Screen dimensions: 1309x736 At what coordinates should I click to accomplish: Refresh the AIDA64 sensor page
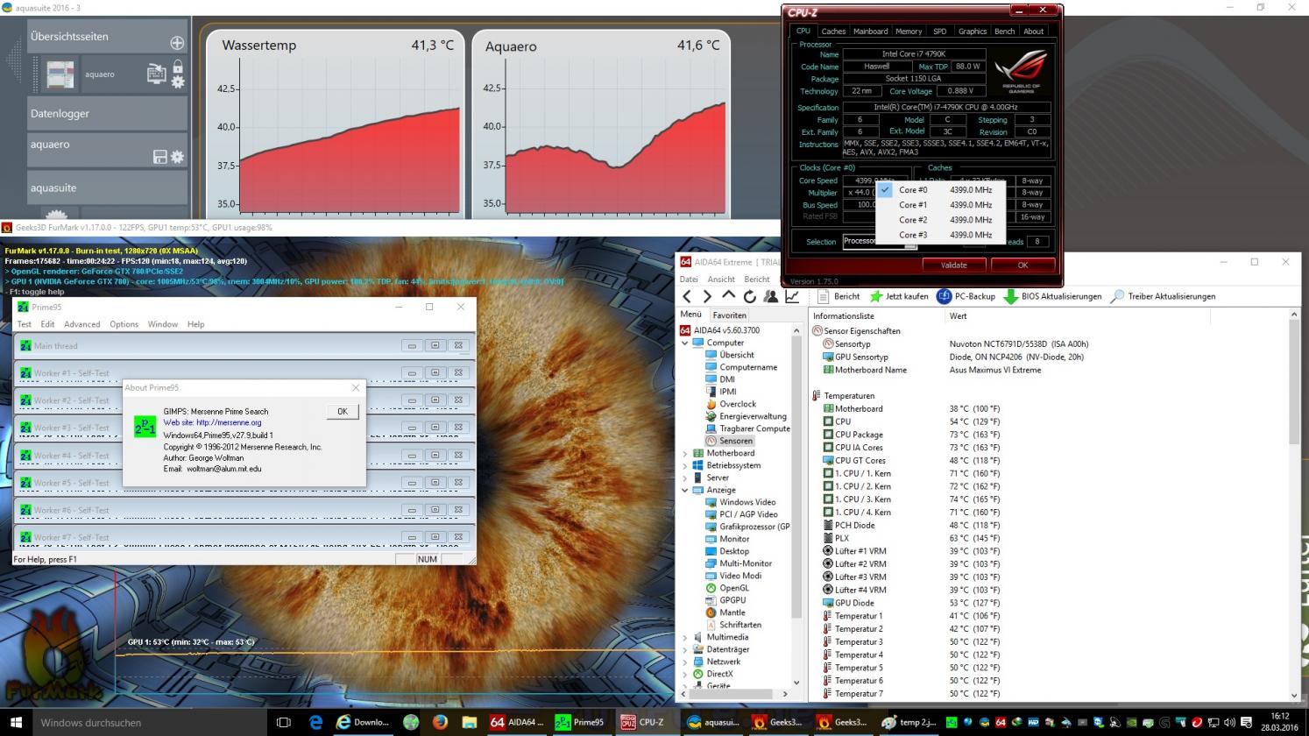coord(749,296)
